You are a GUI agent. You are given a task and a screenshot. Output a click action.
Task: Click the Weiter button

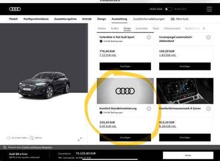tap(188, 155)
